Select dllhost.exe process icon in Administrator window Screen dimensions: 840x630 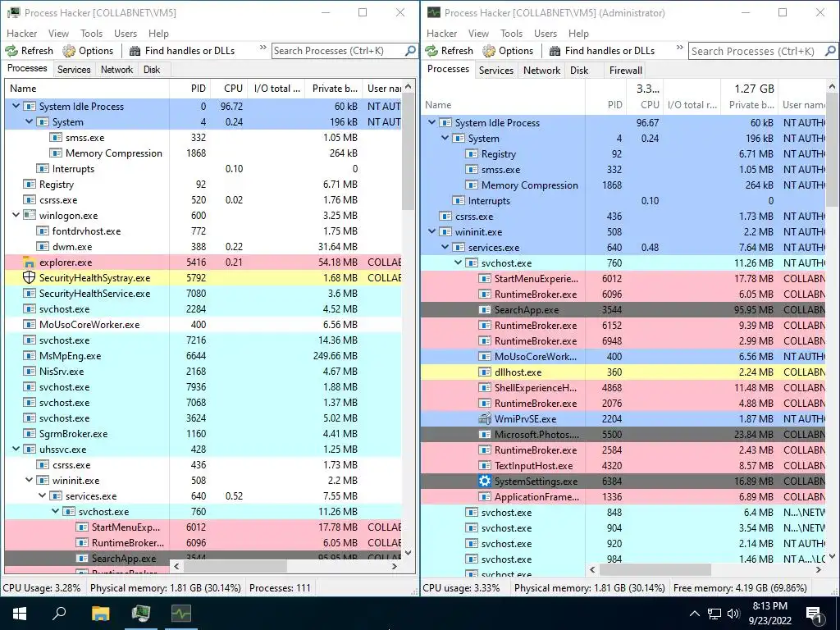click(x=484, y=372)
